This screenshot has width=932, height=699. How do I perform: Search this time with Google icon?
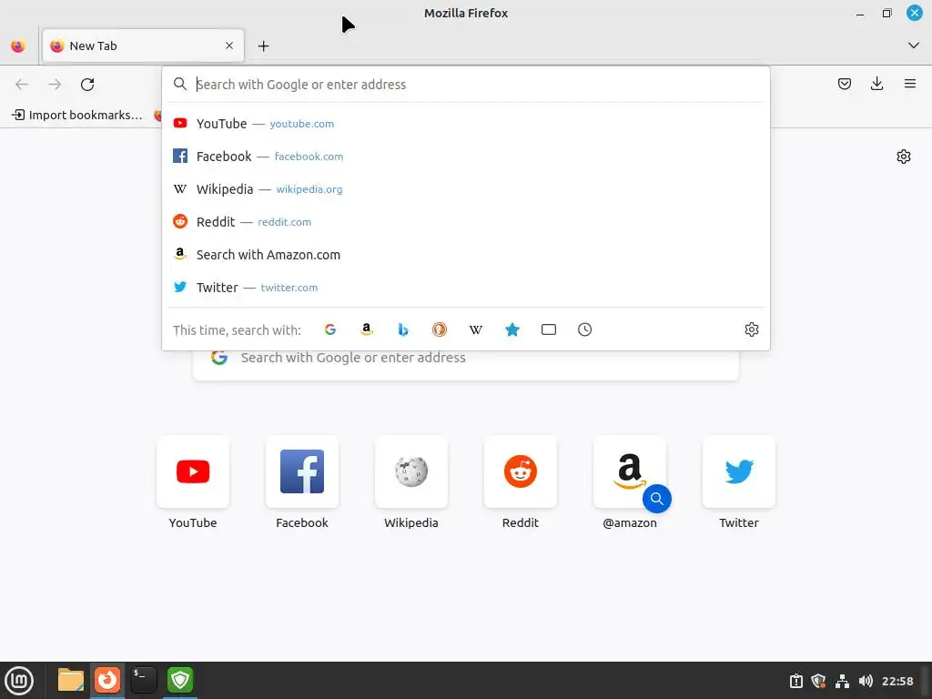(330, 329)
